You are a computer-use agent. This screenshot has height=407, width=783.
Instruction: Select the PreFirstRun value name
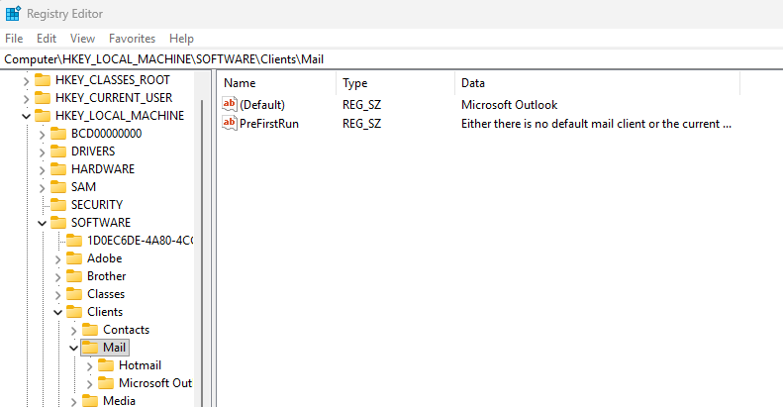[x=269, y=124]
